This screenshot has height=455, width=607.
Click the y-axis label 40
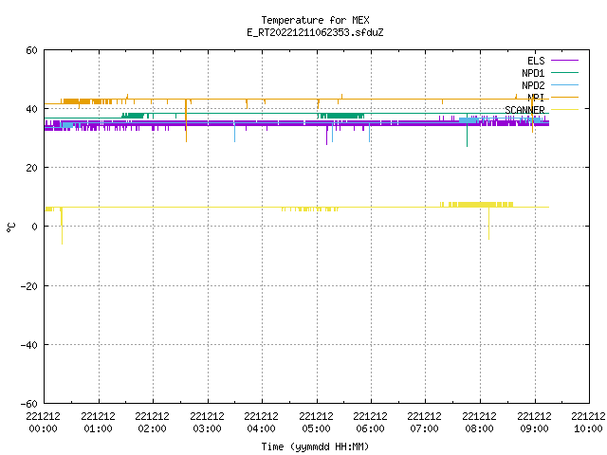coord(31,109)
